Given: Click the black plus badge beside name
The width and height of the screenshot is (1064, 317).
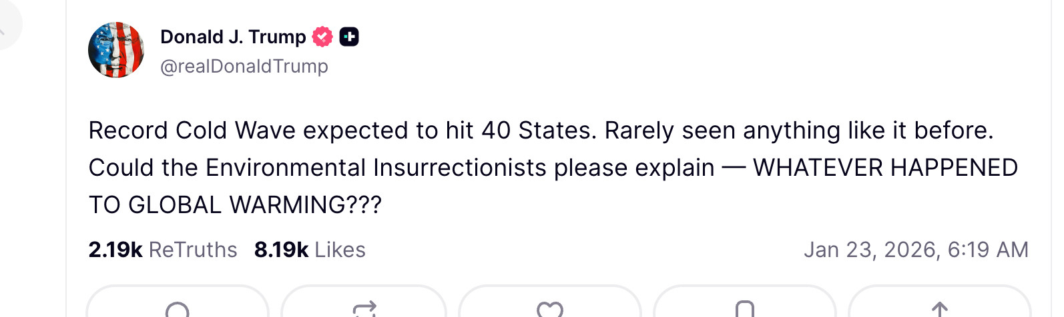Looking at the screenshot, I should (349, 37).
